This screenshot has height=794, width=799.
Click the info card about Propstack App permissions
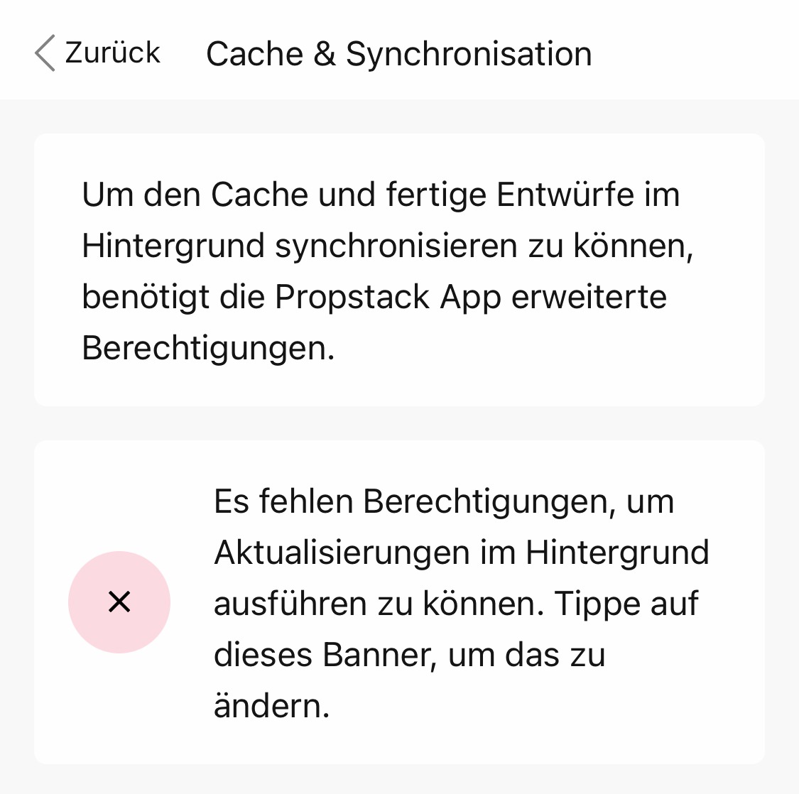coord(399,270)
